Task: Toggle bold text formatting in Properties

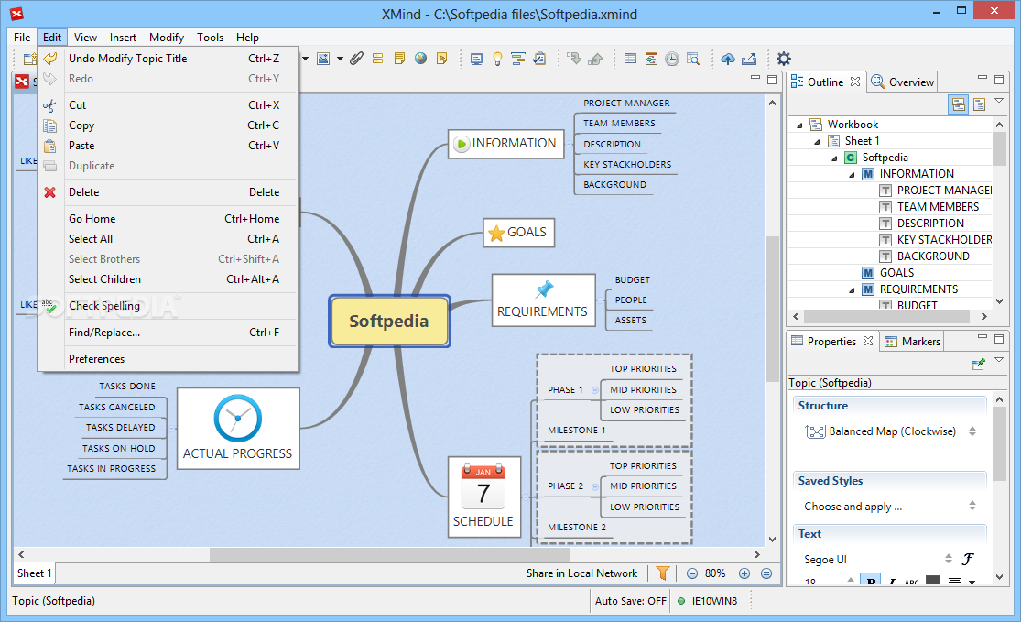Action: [x=871, y=580]
